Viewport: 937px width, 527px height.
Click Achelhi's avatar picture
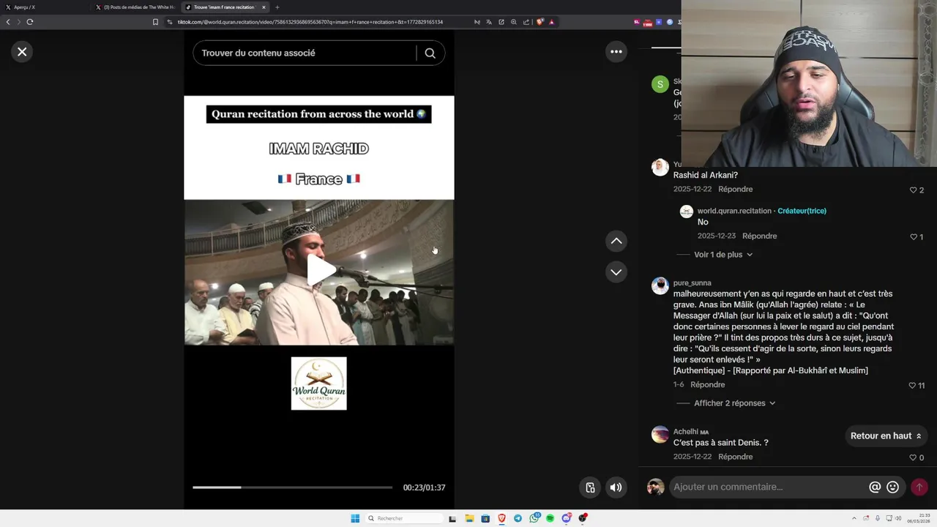[660, 435]
